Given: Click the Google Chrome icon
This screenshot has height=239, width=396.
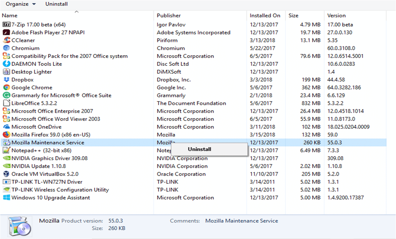Looking at the screenshot, I should click(x=7, y=88).
